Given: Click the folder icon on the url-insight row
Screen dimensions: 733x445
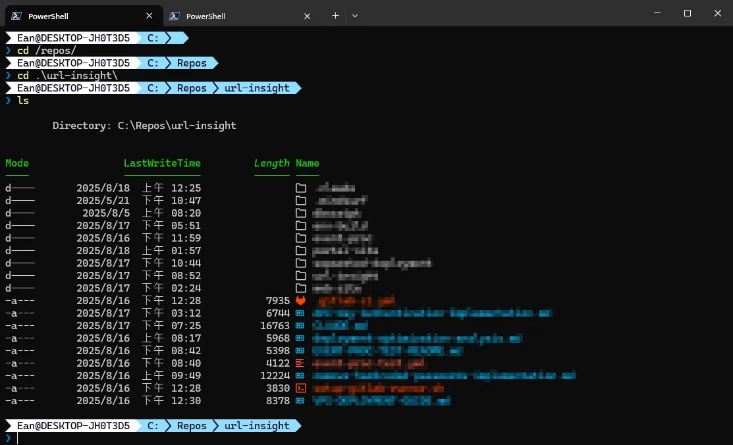Looking at the screenshot, I should 301,275.
